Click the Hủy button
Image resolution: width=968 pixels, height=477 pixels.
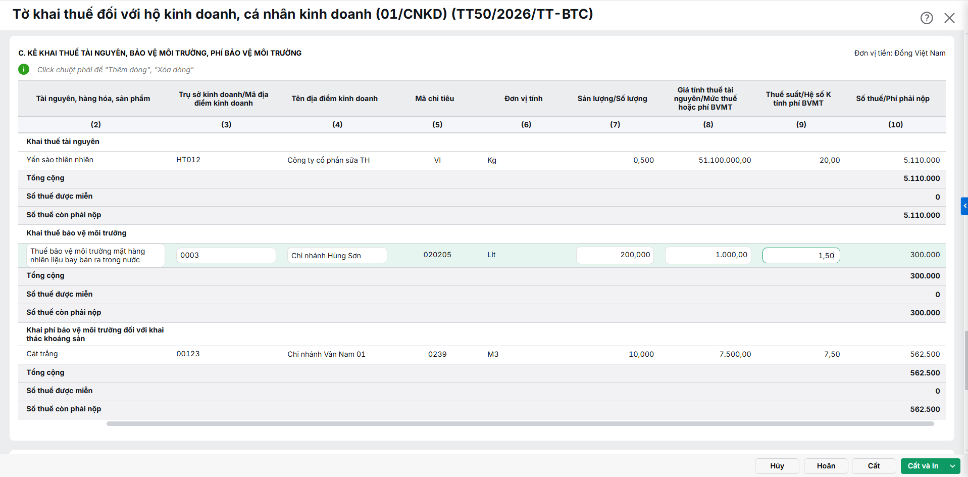(x=777, y=466)
